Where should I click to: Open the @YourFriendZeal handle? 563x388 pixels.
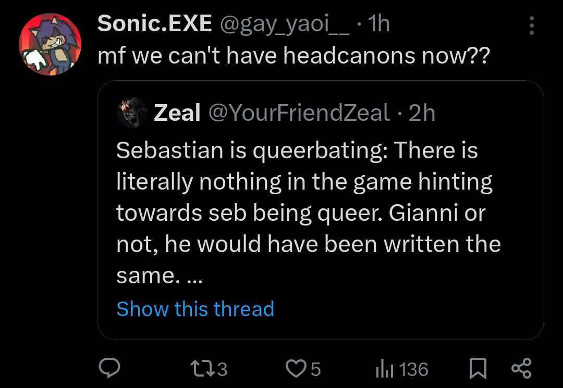coord(299,112)
